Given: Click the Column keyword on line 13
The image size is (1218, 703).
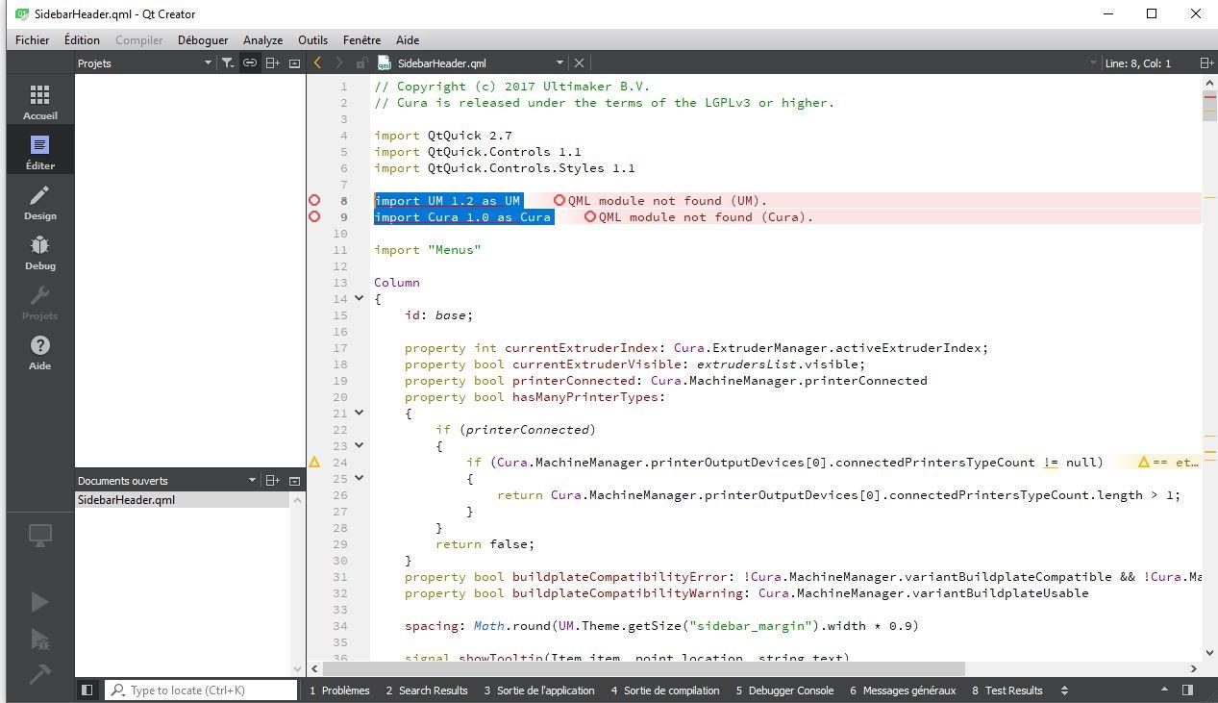Looking at the screenshot, I should click(397, 283).
